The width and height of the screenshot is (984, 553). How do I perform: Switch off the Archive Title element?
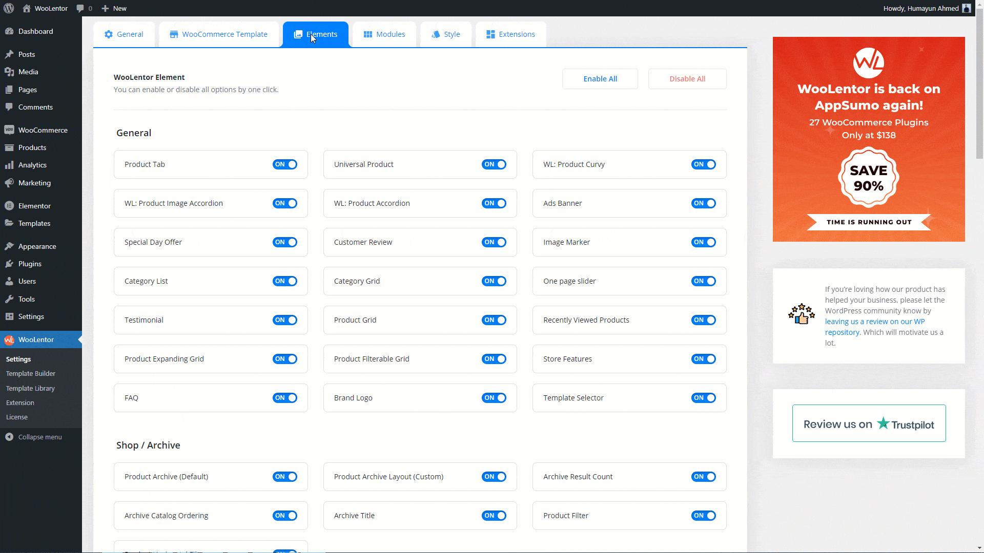494,516
